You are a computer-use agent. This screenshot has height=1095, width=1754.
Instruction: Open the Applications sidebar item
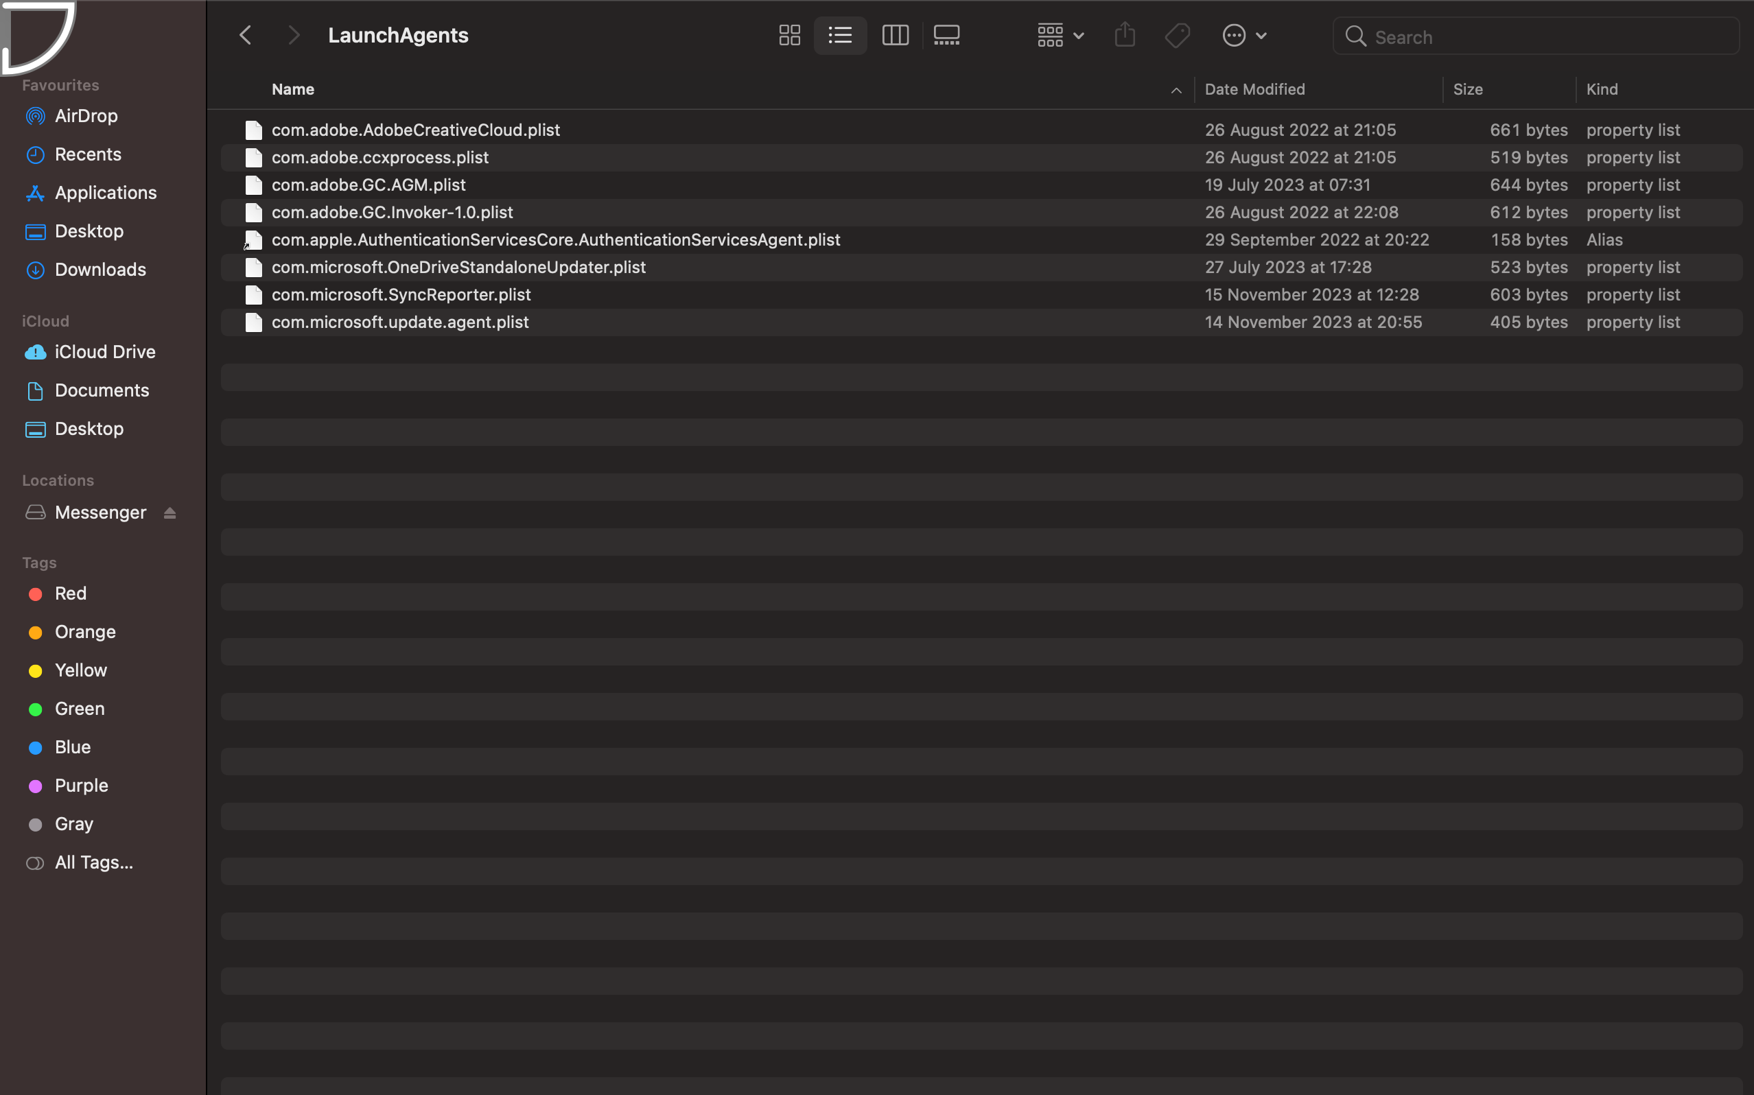[x=105, y=193]
